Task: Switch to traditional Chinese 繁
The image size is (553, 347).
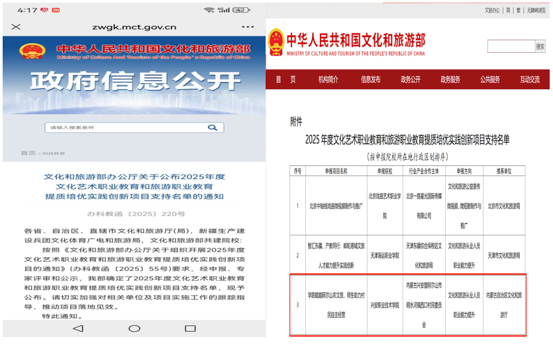Action: click(519, 10)
